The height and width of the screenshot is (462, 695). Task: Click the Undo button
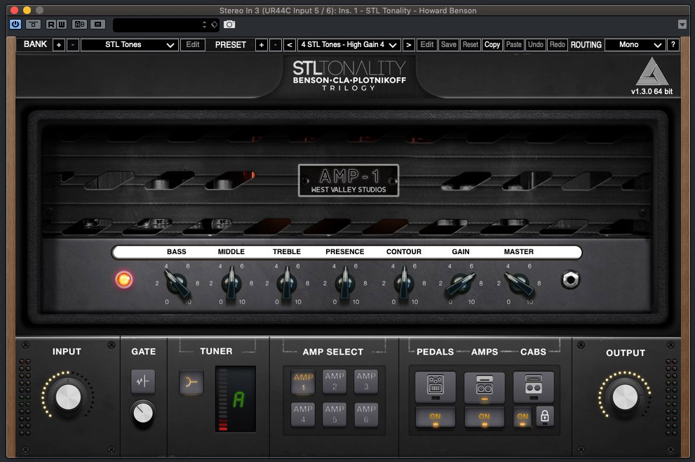(x=535, y=45)
